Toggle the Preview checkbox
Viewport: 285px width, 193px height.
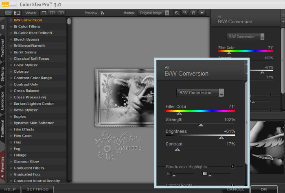tap(103, 13)
